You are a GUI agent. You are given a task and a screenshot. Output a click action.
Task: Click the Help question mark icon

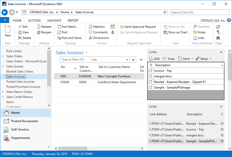pyautogui.click(x=229, y=20)
